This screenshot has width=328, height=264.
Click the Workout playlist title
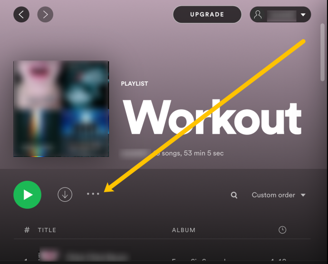(x=212, y=117)
